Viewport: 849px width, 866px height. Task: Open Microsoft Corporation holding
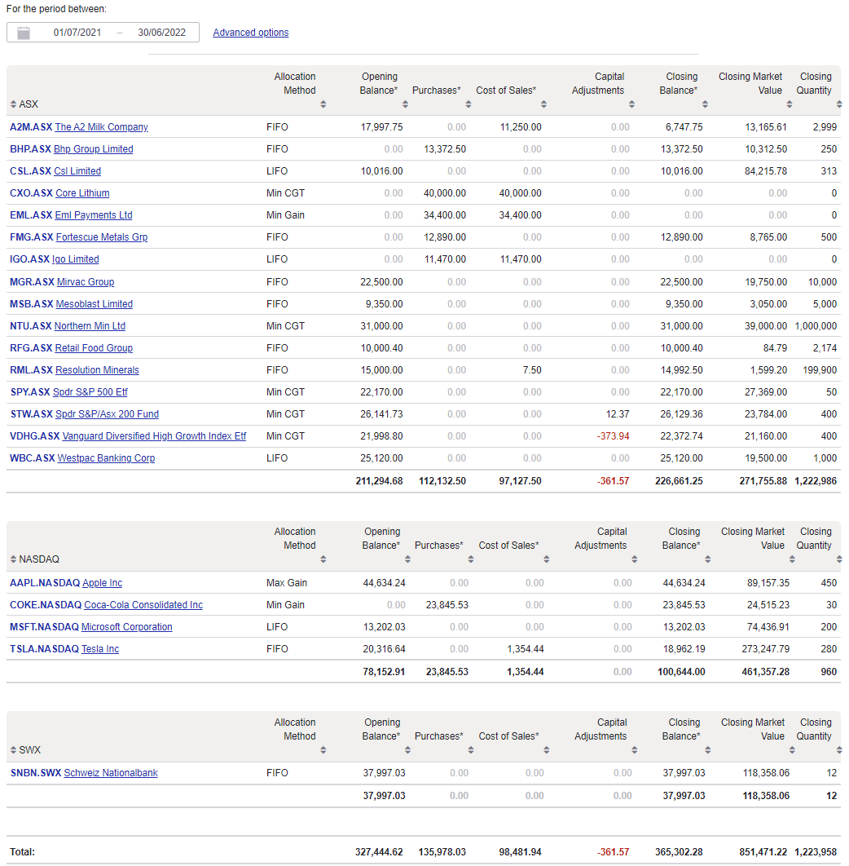(x=126, y=627)
